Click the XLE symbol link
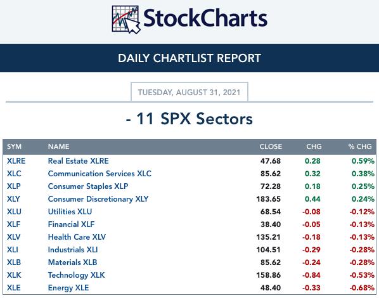The height and width of the screenshot is (298, 379). click(x=14, y=288)
